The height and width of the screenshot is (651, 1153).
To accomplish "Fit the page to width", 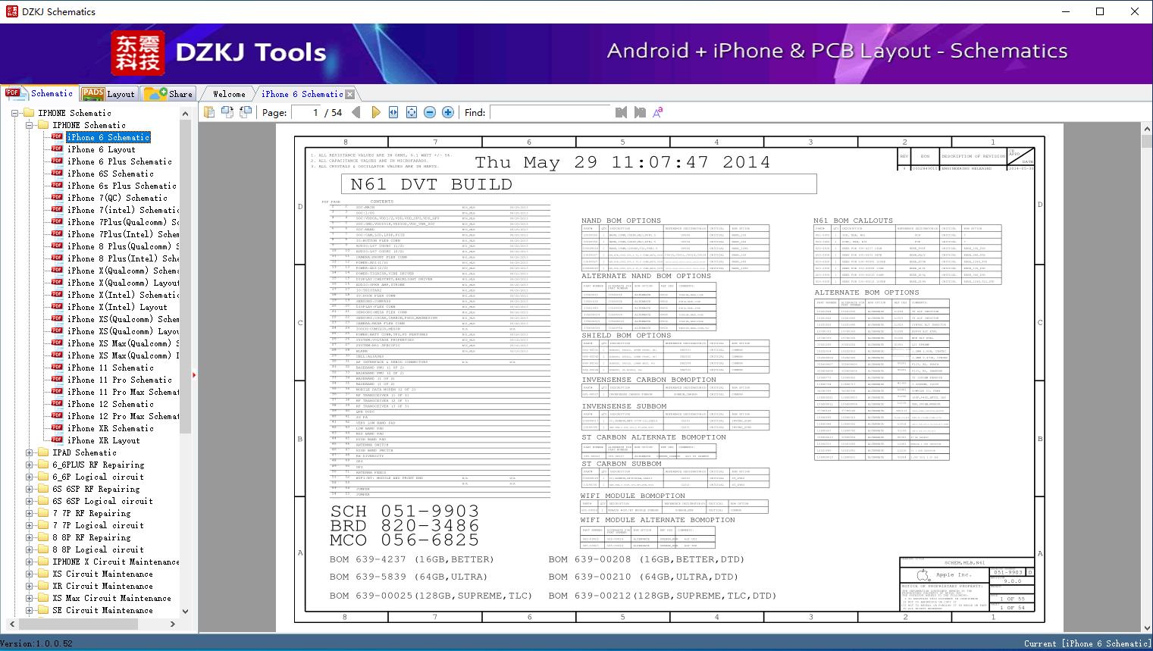I will coord(393,112).
